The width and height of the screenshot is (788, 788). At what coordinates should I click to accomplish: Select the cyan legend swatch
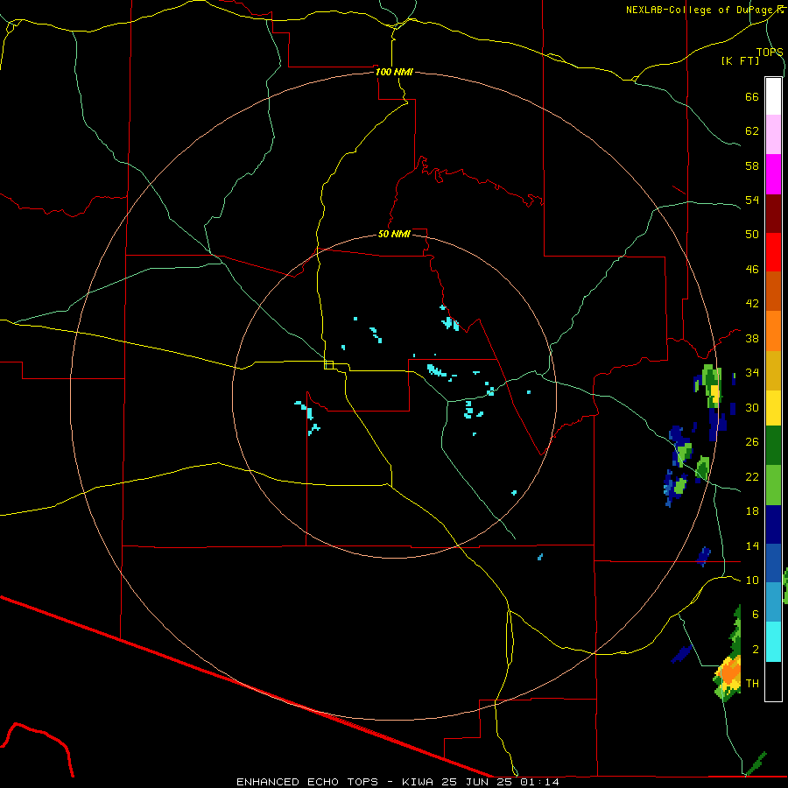773,642
